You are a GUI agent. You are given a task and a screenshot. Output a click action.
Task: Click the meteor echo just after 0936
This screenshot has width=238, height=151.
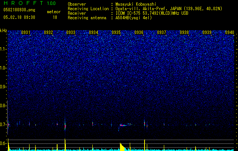[x=145, y=123]
